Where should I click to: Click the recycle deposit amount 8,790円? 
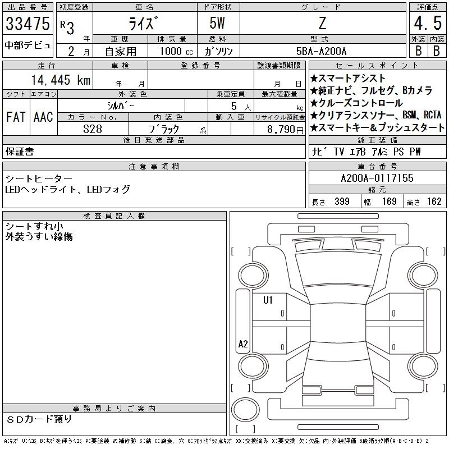coord(280,129)
